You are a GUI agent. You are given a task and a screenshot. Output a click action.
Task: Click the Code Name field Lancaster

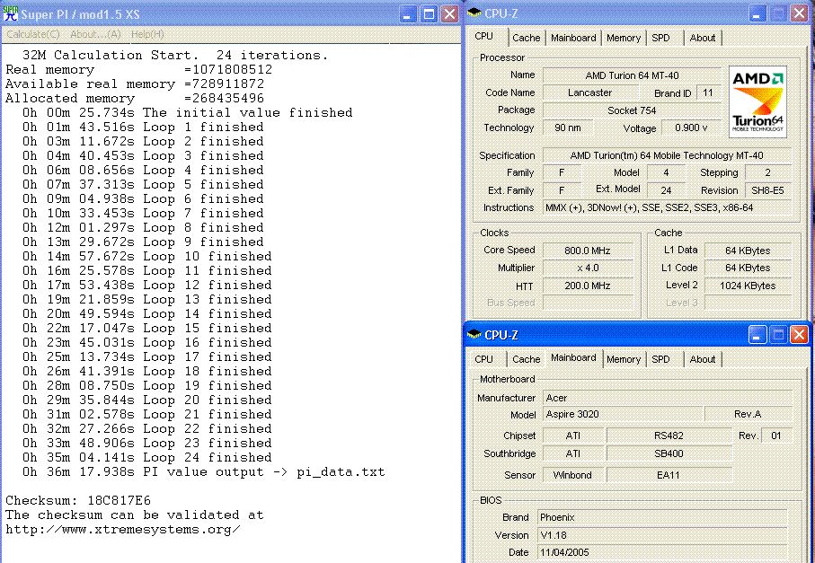point(590,92)
